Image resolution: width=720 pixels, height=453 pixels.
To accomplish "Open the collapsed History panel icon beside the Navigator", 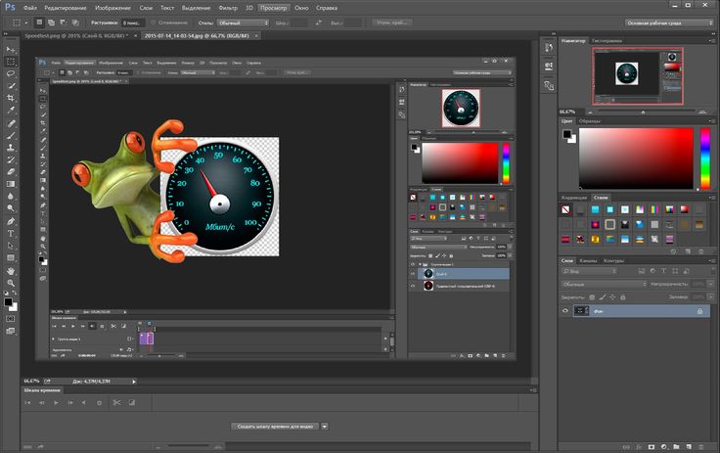I will coord(549,47).
